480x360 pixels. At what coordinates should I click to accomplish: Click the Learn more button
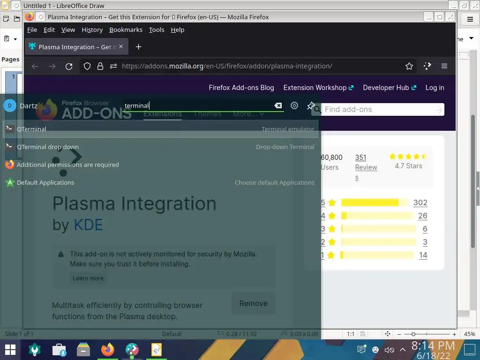[x=88, y=278]
